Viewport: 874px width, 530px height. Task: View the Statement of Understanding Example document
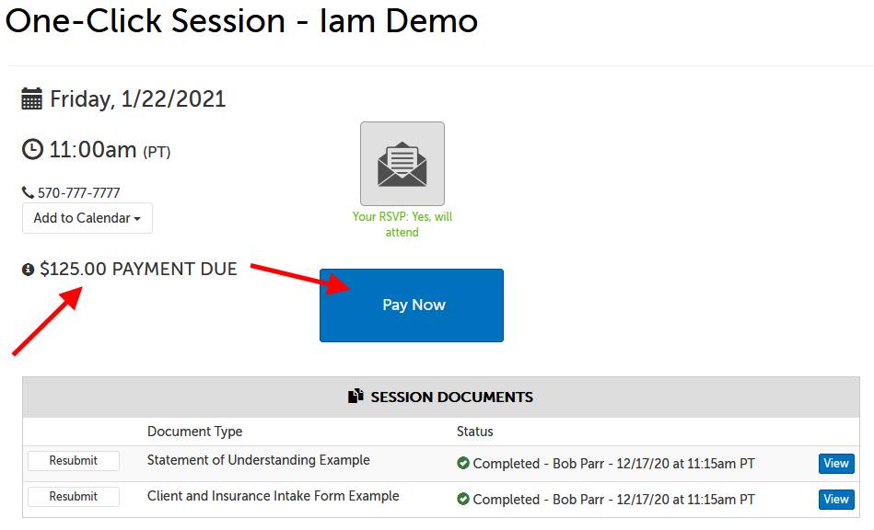click(x=835, y=463)
